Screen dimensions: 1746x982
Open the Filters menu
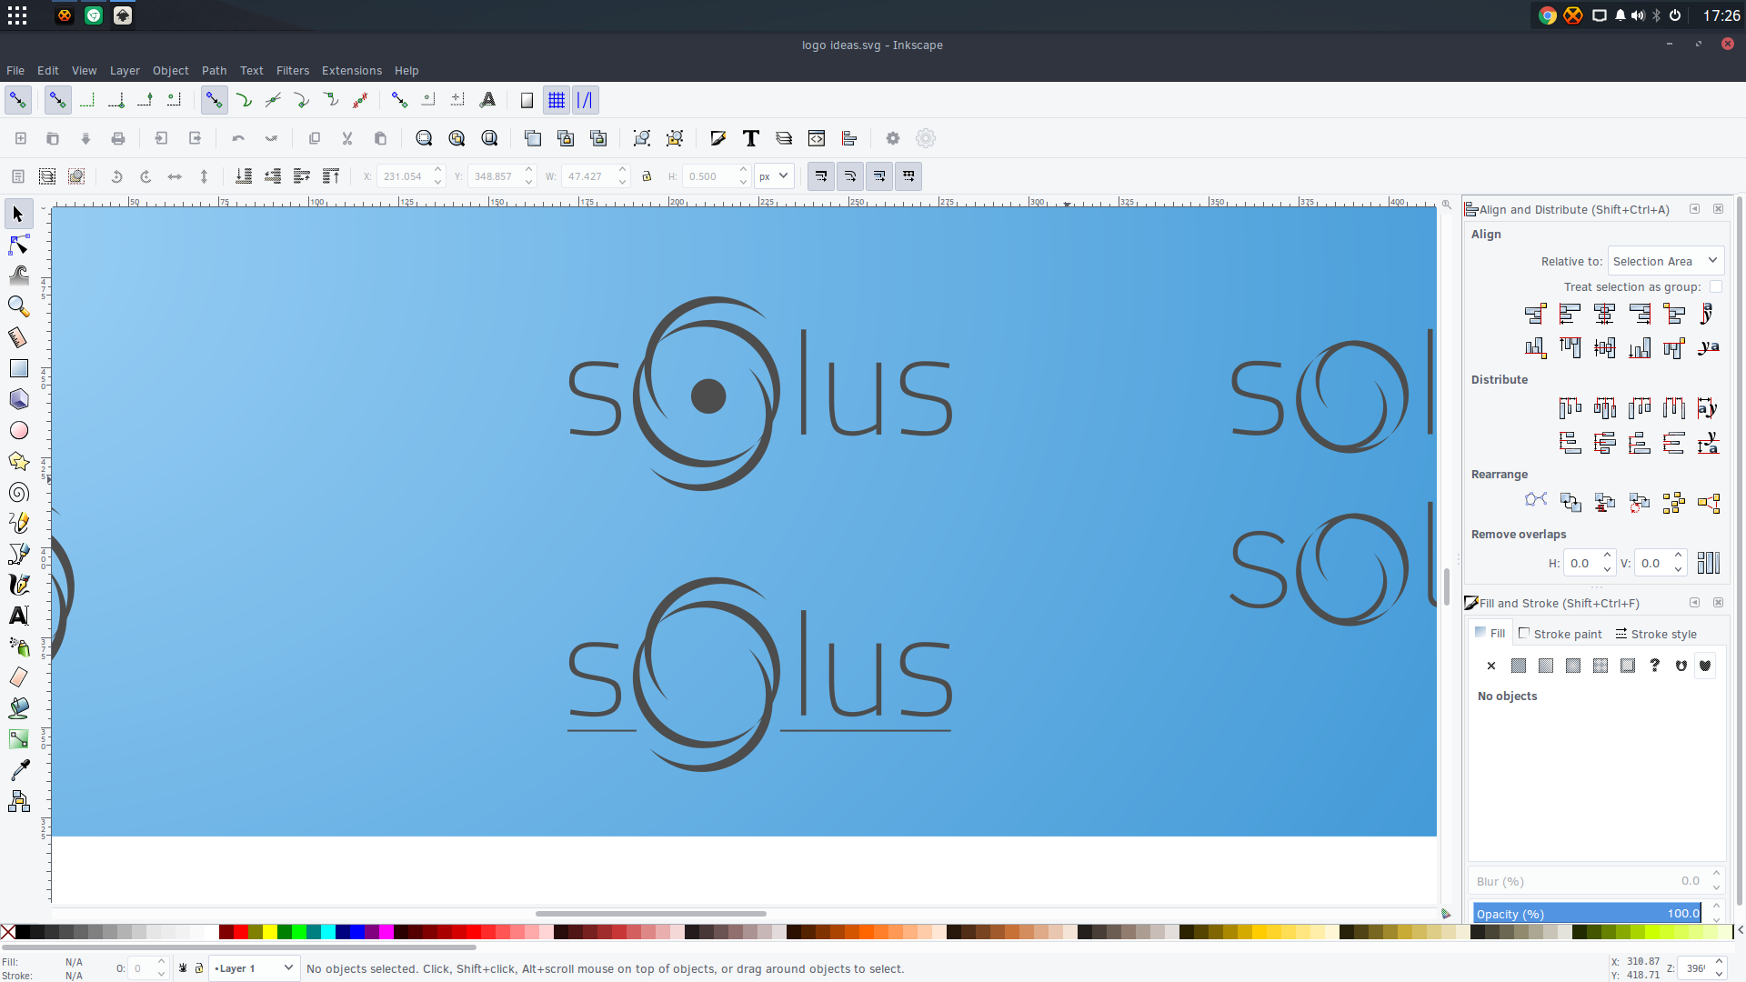pyautogui.click(x=293, y=71)
